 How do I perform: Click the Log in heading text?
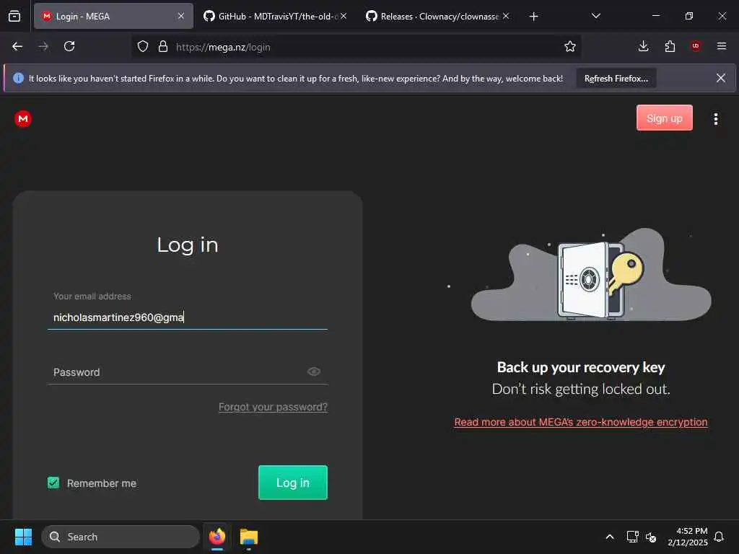point(188,245)
